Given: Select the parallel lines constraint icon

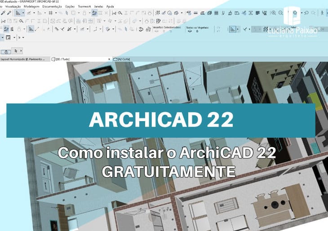Looking at the screenshot, I should [x=57, y=29].
